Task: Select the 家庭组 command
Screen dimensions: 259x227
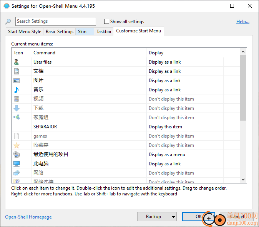Action: (41, 118)
